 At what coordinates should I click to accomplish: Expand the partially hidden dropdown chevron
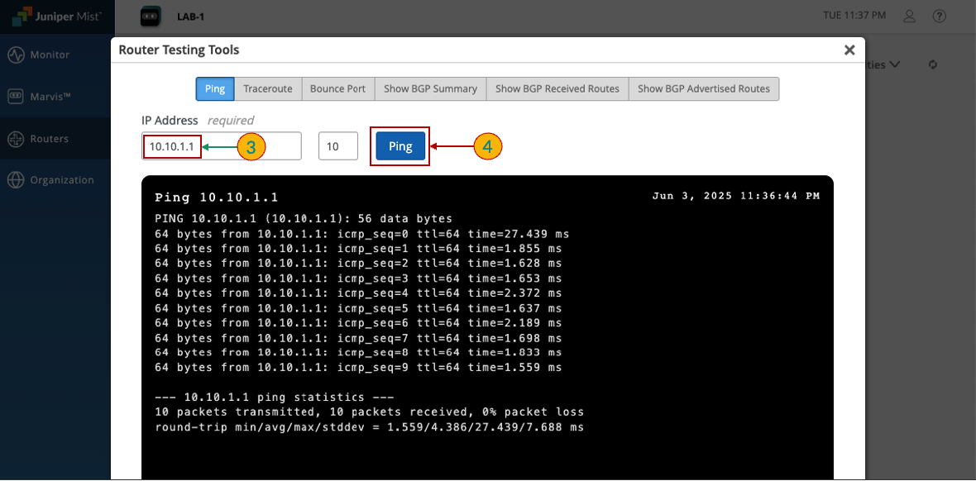point(894,64)
